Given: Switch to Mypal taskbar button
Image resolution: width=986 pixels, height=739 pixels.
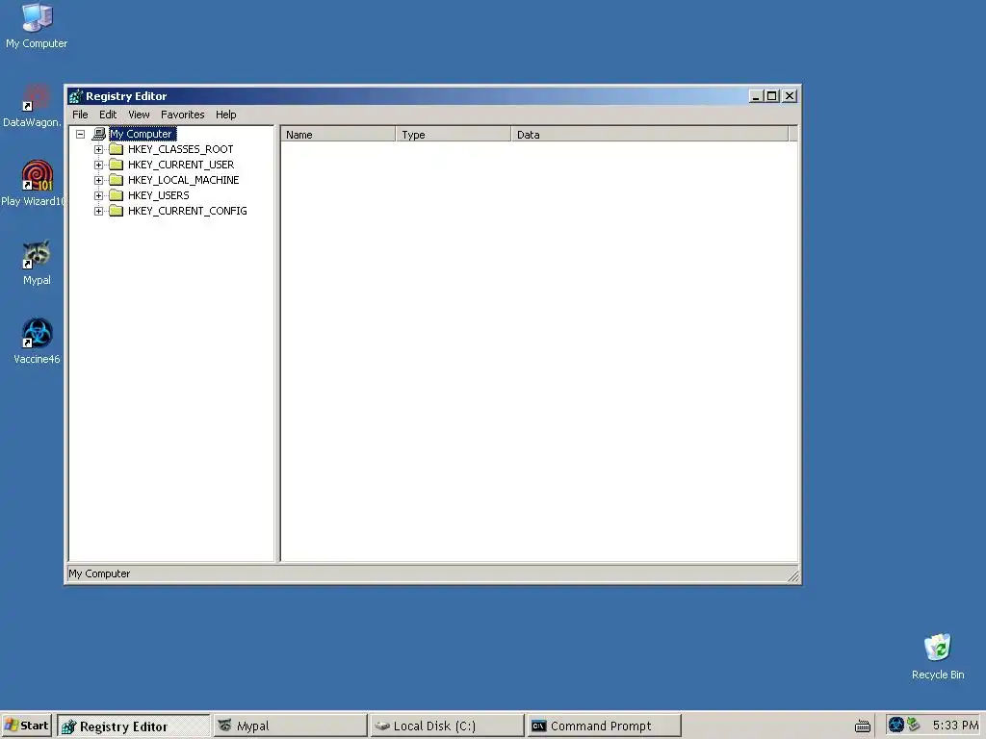Looking at the screenshot, I should click(291, 726).
